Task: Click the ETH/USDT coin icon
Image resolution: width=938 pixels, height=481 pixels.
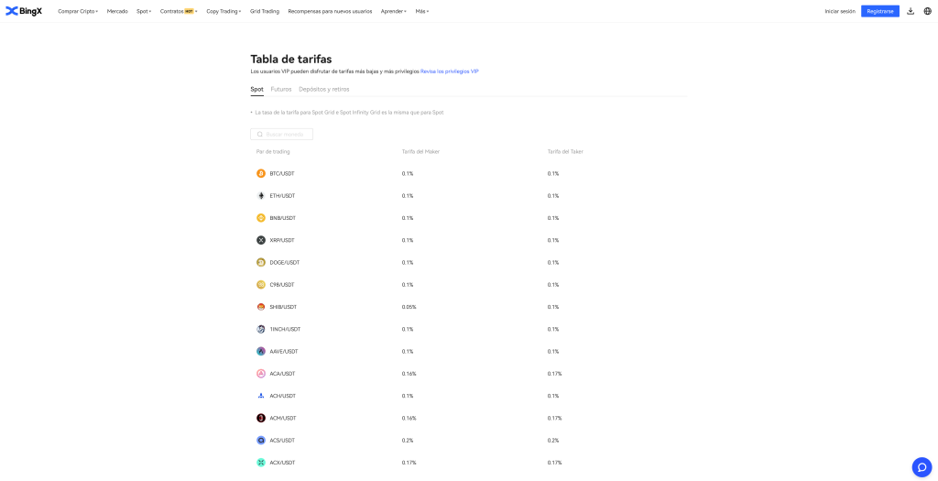Action: [x=261, y=196]
